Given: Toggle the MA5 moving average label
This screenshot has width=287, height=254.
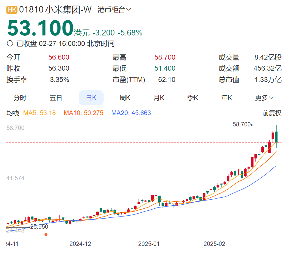Looking at the screenshot, I should click(39, 113).
